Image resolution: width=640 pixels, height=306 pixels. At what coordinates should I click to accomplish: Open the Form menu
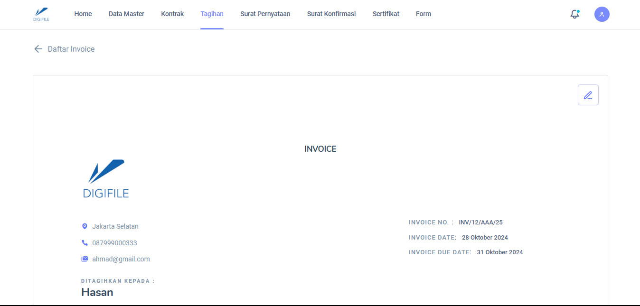[424, 14]
